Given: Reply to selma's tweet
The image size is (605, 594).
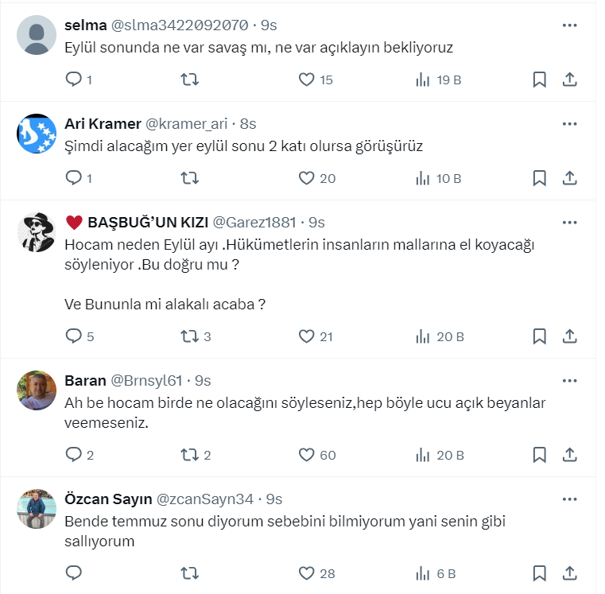Looking at the screenshot, I should pyautogui.click(x=74, y=80).
